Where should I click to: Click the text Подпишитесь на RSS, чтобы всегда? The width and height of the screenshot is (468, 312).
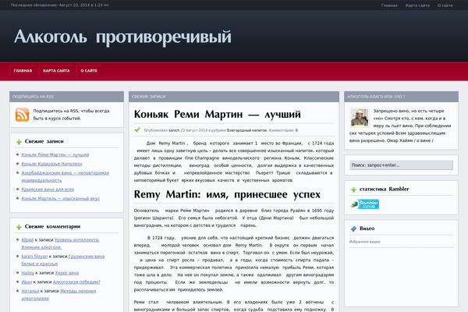pyautogui.click(x=71, y=111)
